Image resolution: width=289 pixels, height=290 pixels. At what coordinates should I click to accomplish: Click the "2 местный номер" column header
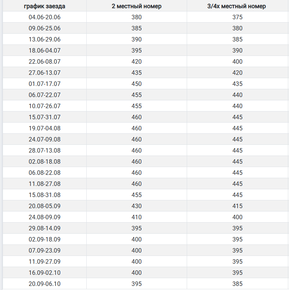point(136,6)
